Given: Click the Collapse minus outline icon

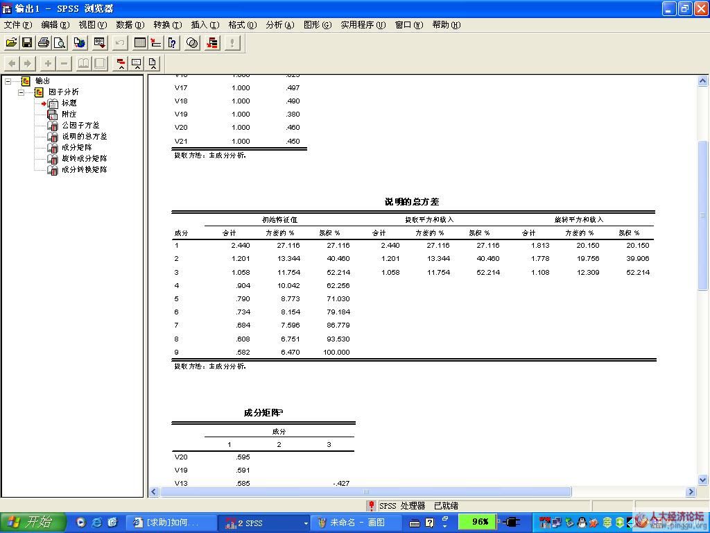Looking at the screenshot, I should (x=64, y=63).
